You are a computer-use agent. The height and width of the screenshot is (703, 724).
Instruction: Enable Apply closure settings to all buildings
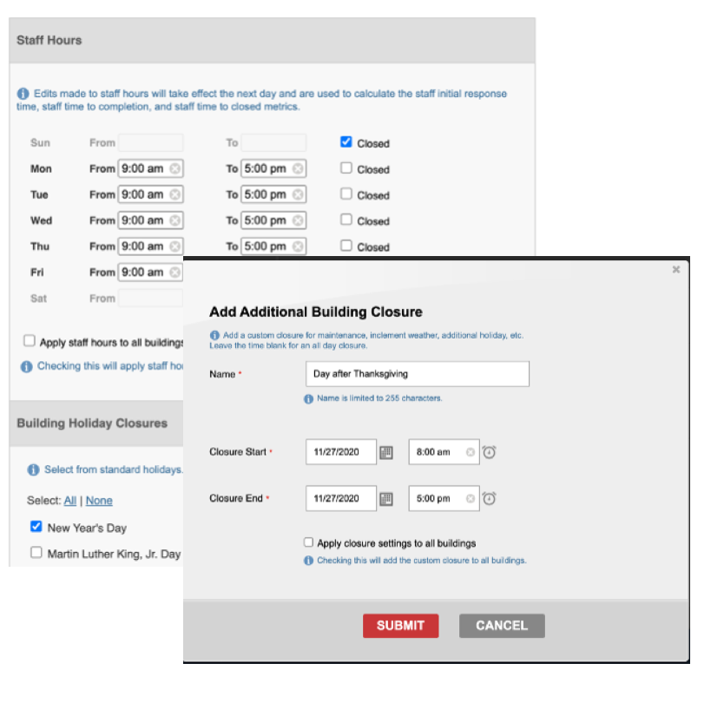[308, 542]
